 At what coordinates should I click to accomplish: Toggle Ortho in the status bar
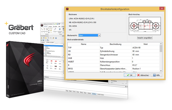coord(74,92)
